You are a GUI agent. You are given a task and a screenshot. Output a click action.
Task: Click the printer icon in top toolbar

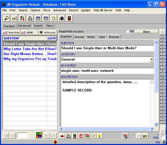(30, 18)
